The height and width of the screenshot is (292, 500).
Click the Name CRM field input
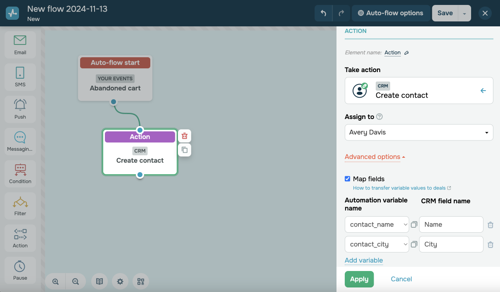pyautogui.click(x=451, y=224)
